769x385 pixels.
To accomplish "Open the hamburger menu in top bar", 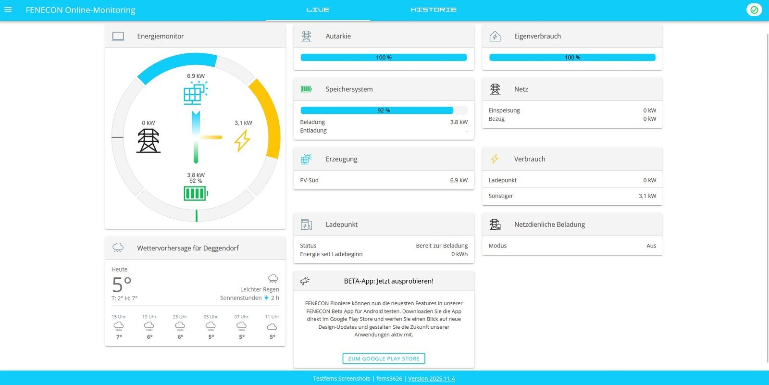I will coord(8,10).
